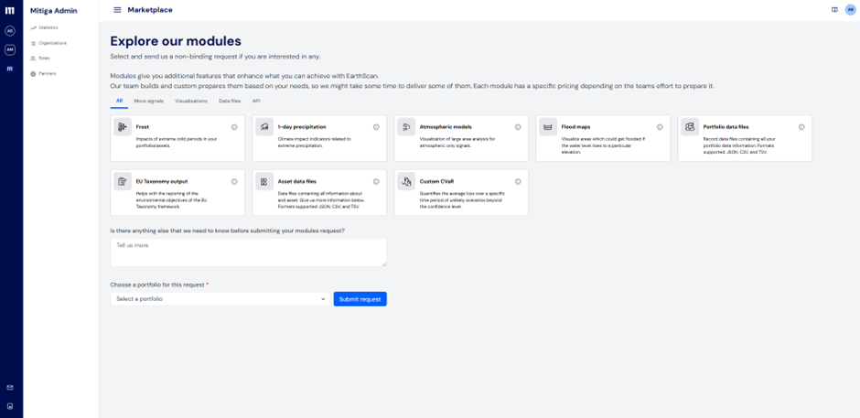Click the Mitiga logo in sidebar
The image size is (860, 418).
10,10
